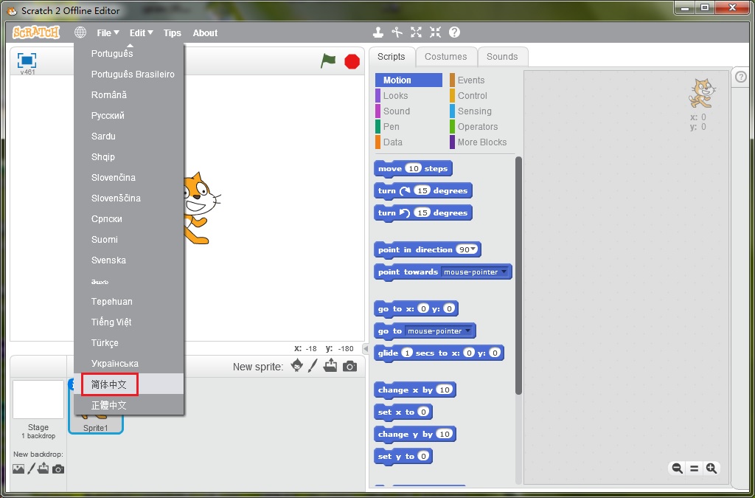Switch to the Scripts tab
Image resolution: width=755 pixels, height=498 pixels.
tap(392, 57)
